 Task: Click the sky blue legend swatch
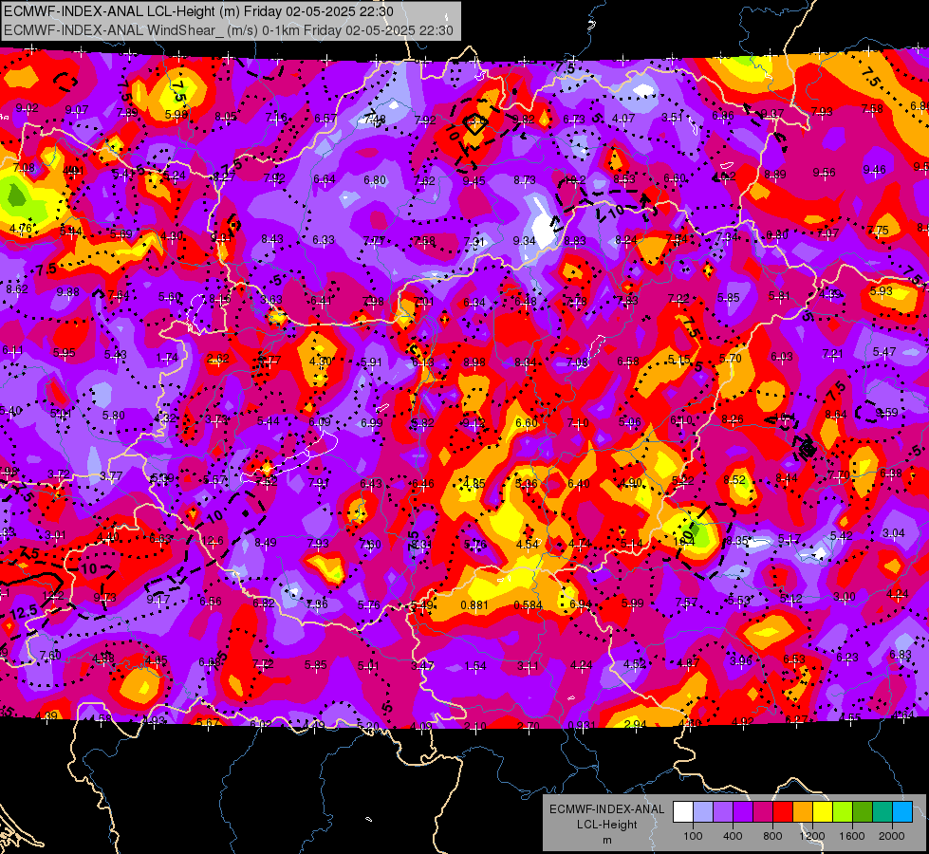click(902, 812)
